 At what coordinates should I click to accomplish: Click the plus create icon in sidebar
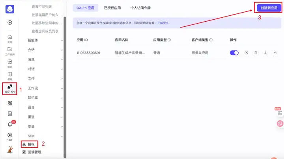[10, 22]
